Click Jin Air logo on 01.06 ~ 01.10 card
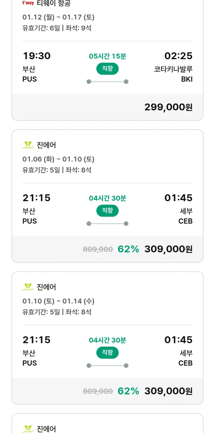The image size is (215, 434). pyautogui.click(x=28, y=145)
